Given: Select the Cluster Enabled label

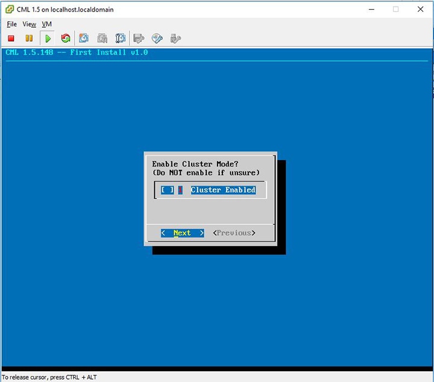Looking at the screenshot, I should point(223,189).
